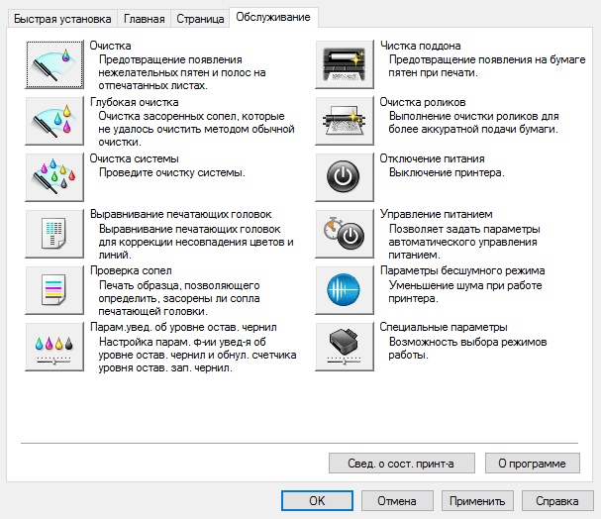
Task: Click the Чистка поддона heading text
Action: (421, 46)
